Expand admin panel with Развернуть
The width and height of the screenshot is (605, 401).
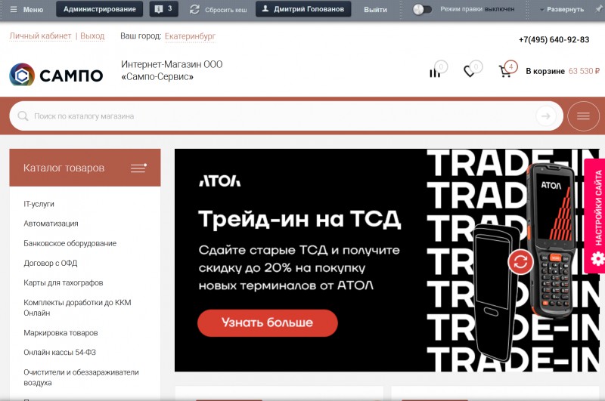[562, 9]
